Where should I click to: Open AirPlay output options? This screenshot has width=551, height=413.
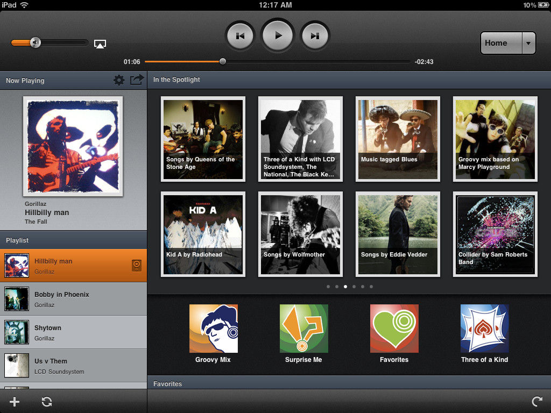tap(100, 44)
